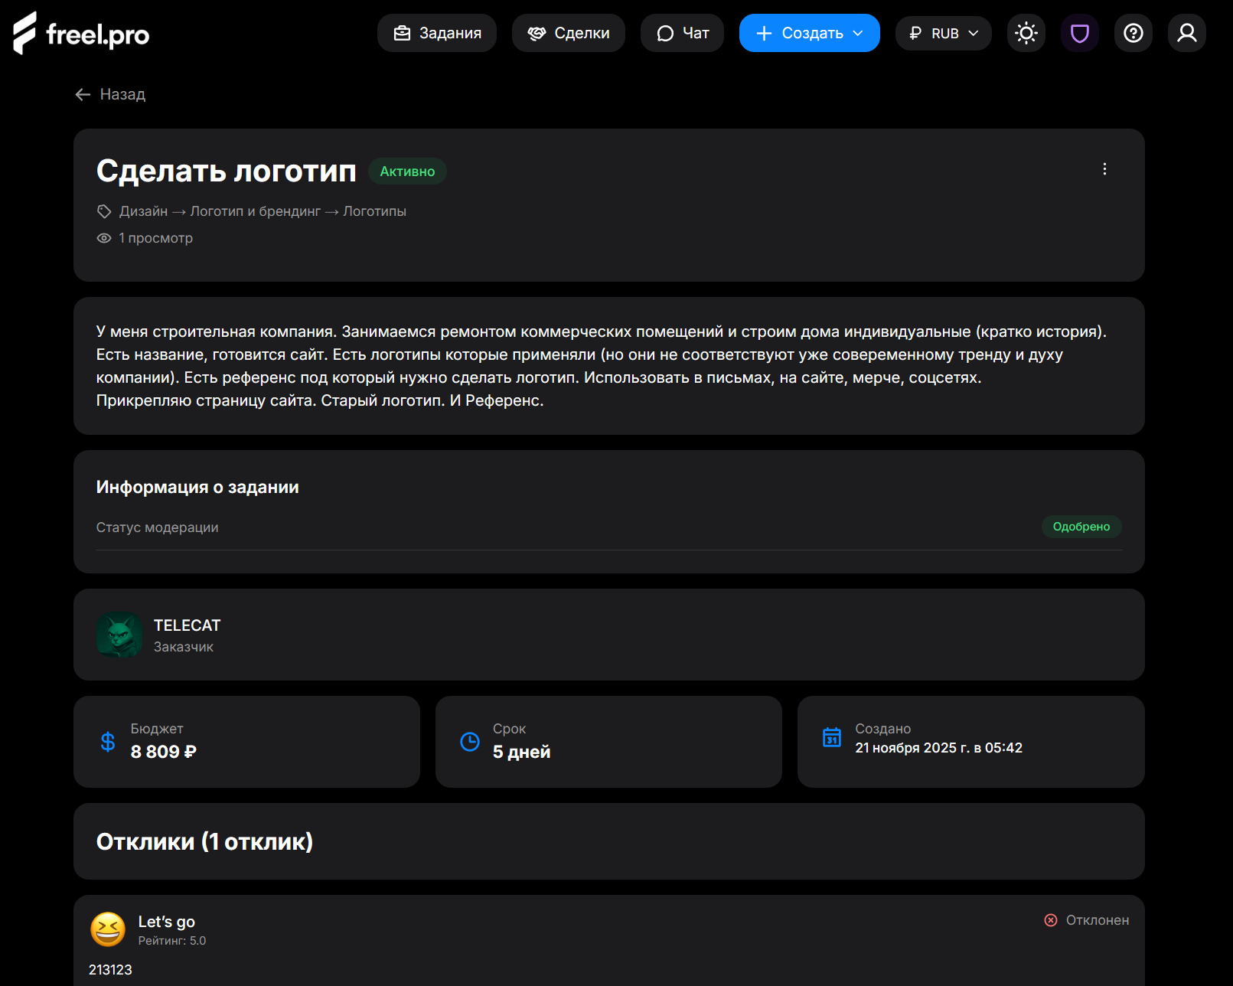
Task: Open the RUB currency selector
Action: pos(943,33)
